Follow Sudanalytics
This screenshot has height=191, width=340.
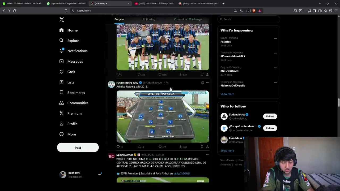[x=270, y=116]
